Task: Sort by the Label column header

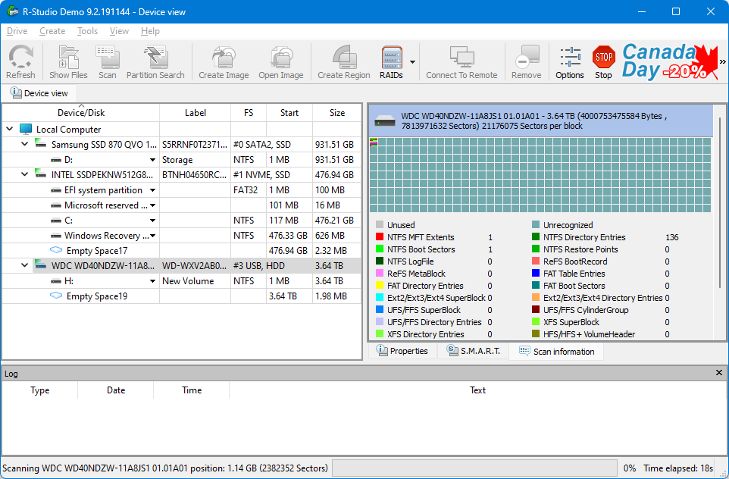Action: pos(196,112)
